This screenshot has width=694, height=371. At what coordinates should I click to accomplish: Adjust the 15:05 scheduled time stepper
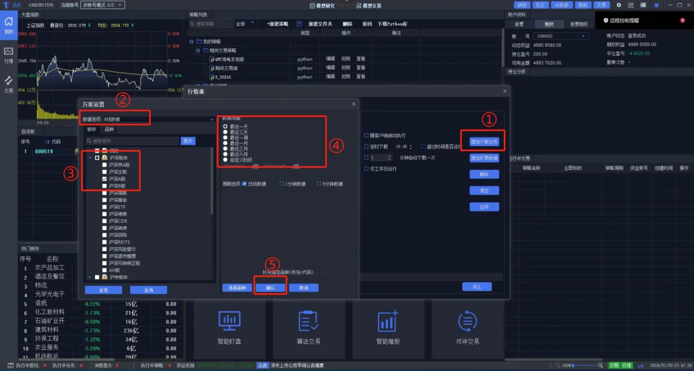[x=411, y=147]
